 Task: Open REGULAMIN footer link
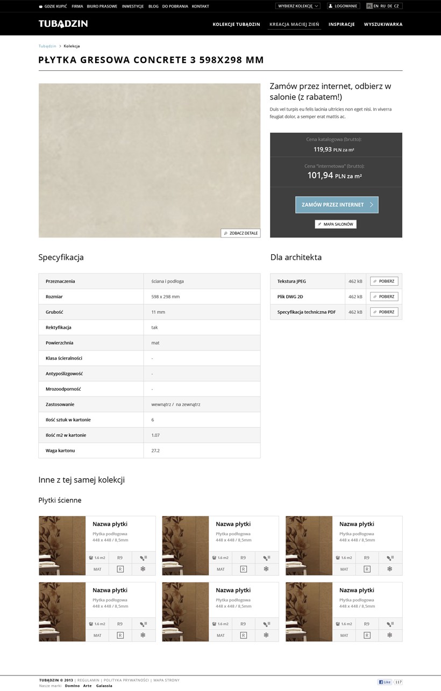88,680
